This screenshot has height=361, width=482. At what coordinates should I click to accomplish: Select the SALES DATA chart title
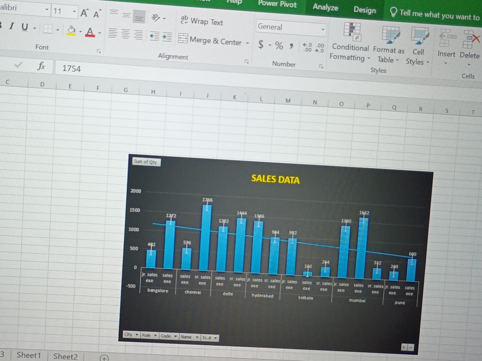point(275,179)
